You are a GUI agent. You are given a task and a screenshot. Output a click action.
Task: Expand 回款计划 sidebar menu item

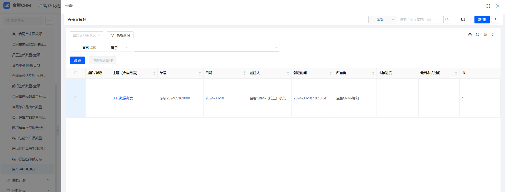click(x=28, y=180)
